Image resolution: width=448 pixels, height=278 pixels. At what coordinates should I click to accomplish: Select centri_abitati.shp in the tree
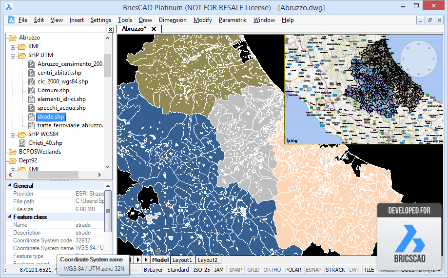point(59,73)
